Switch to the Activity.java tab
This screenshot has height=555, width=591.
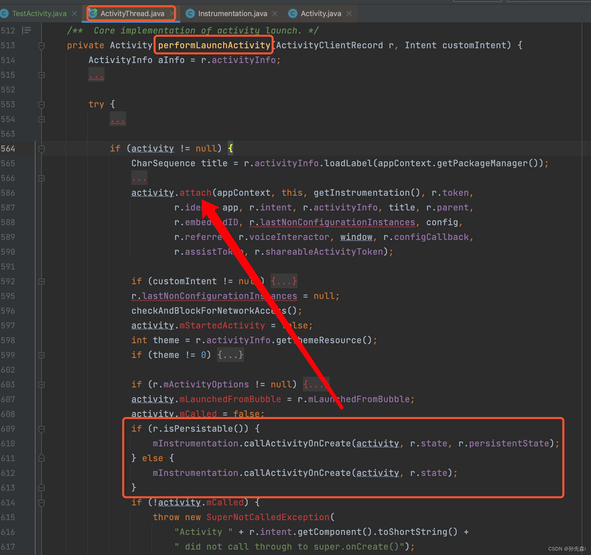click(321, 13)
